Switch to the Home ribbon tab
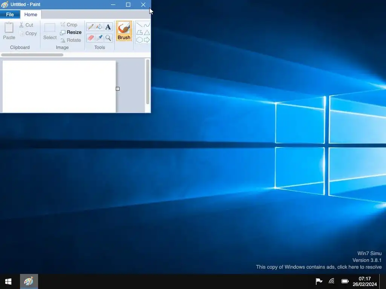This screenshot has height=289, width=386. coord(31,15)
